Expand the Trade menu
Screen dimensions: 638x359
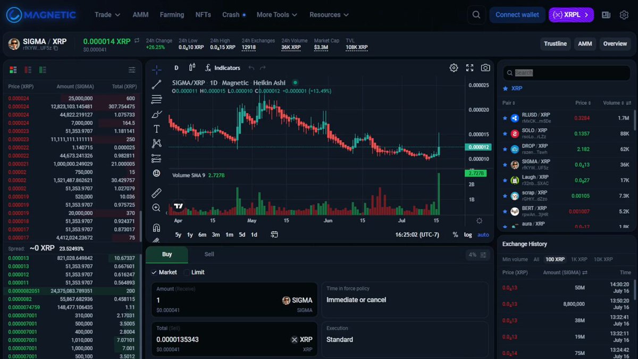pos(107,15)
